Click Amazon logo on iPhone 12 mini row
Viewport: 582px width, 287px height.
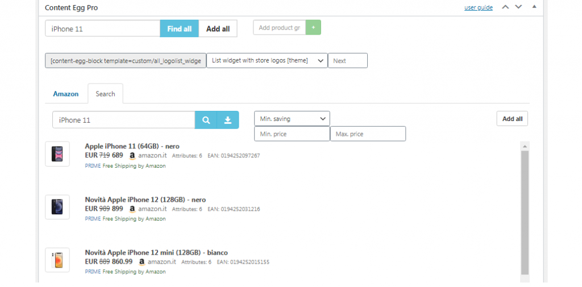142,262
